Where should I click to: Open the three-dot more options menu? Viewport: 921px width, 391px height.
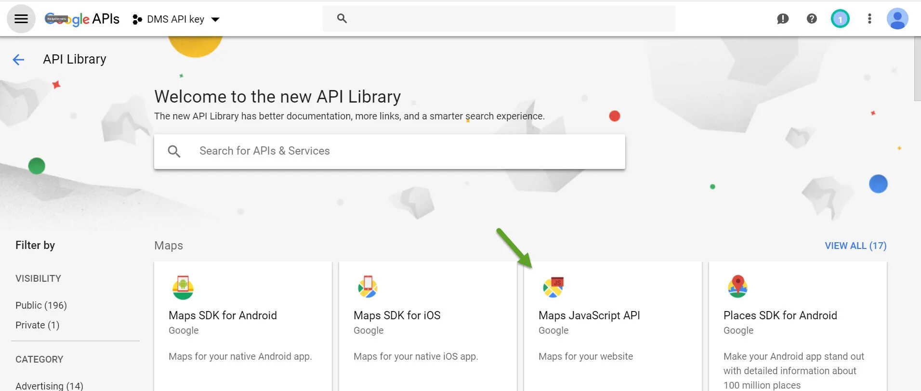point(869,19)
